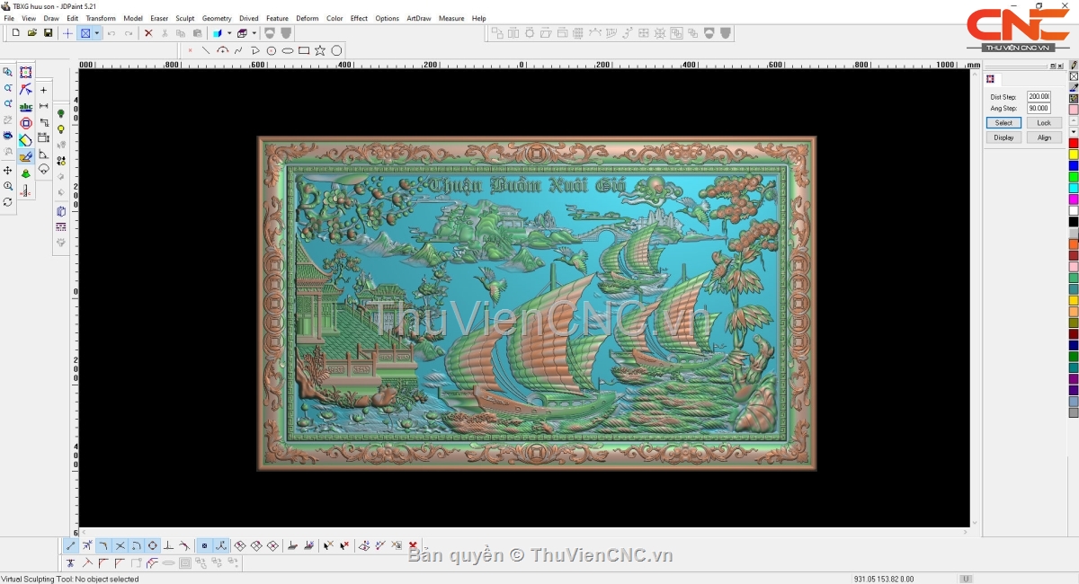Click the eye view icon

pyautogui.click(x=8, y=137)
